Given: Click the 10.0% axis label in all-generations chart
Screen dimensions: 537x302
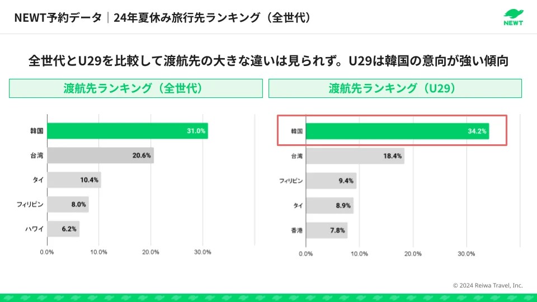Looking at the screenshot, I should point(99,252).
